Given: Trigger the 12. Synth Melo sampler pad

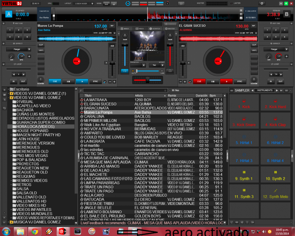Looking at the screenshot, I should [x=275, y=192].
